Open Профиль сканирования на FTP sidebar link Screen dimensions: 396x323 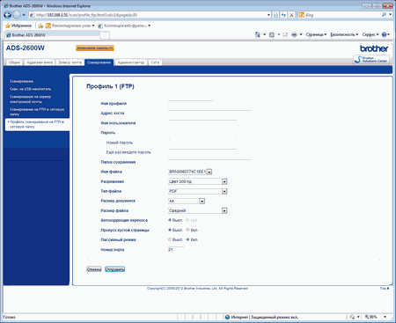click(37, 124)
